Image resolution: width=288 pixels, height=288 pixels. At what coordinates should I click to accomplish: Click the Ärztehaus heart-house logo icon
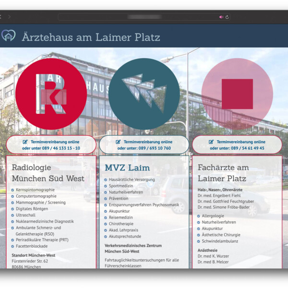click(x=9, y=36)
